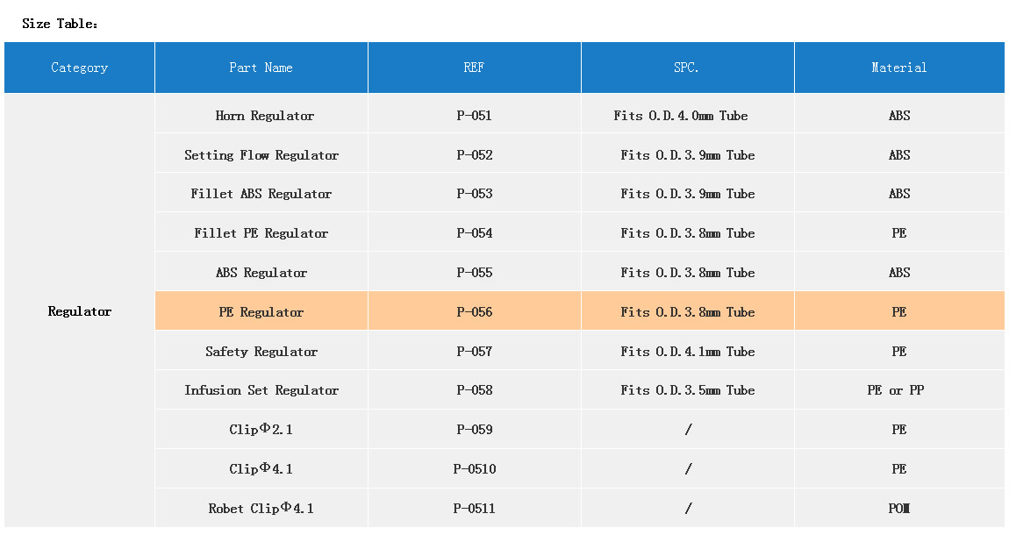Click the highlighted PE Regulator cell
1009x535 pixels.
(x=261, y=312)
